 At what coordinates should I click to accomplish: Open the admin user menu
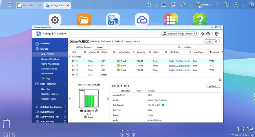203,5
